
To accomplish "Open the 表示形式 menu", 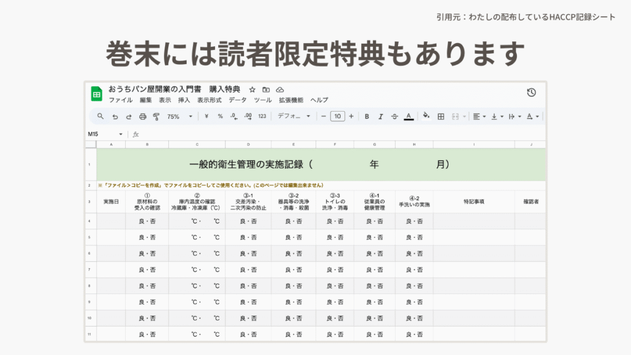I will click(210, 100).
